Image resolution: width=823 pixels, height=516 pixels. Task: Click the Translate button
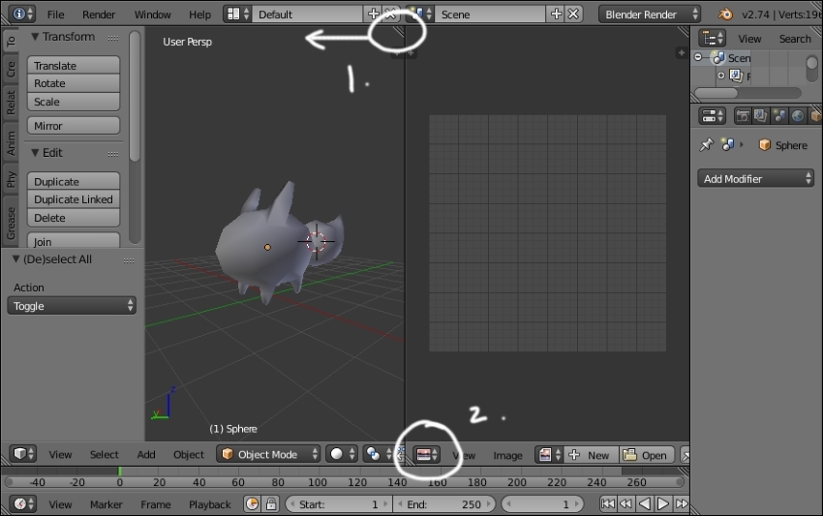pyautogui.click(x=74, y=65)
